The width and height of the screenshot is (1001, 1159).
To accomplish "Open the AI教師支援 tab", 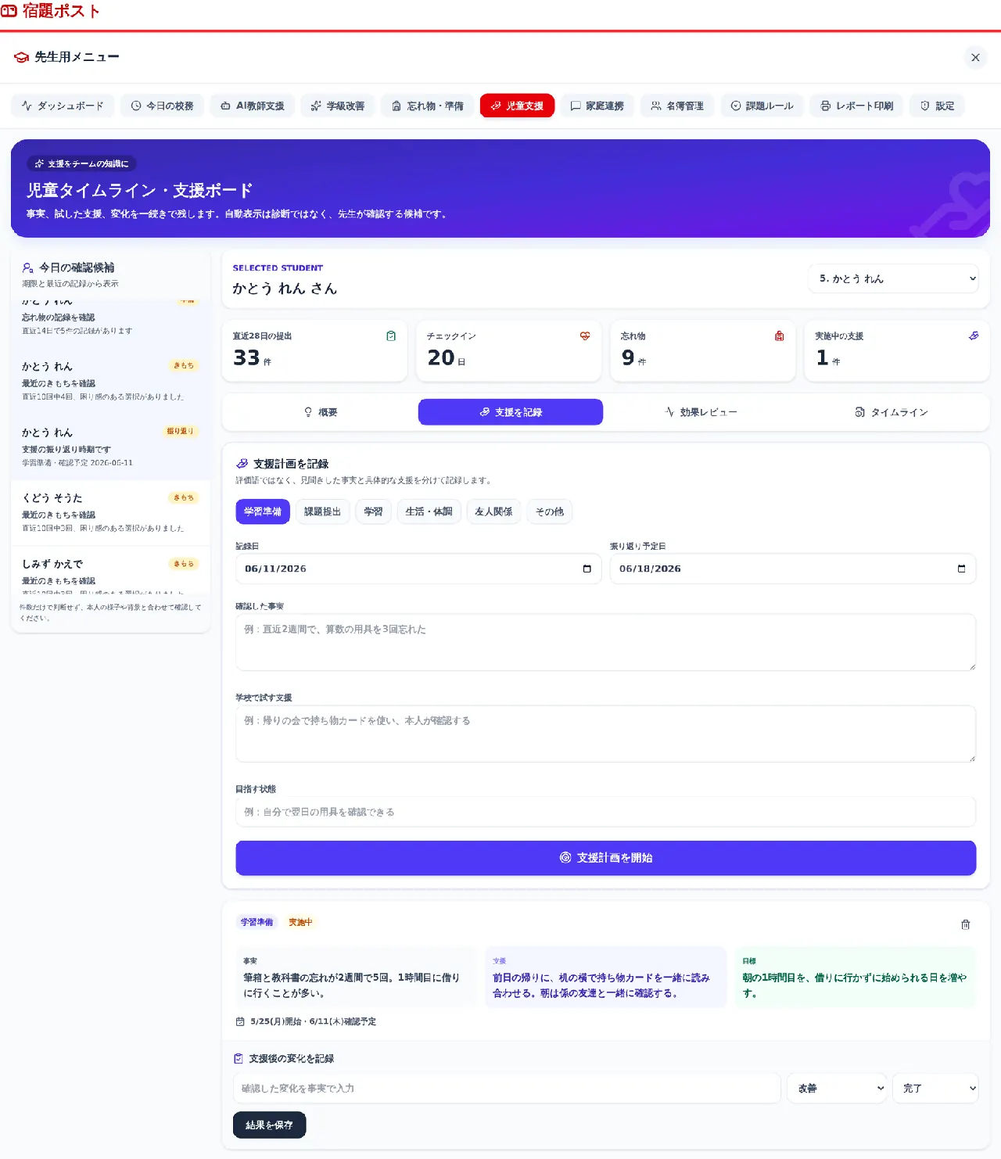I will click(x=253, y=106).
